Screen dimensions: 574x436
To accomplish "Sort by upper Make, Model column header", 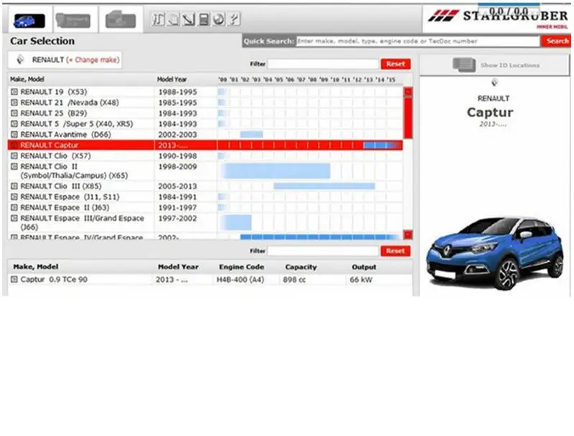I will 27,80.
